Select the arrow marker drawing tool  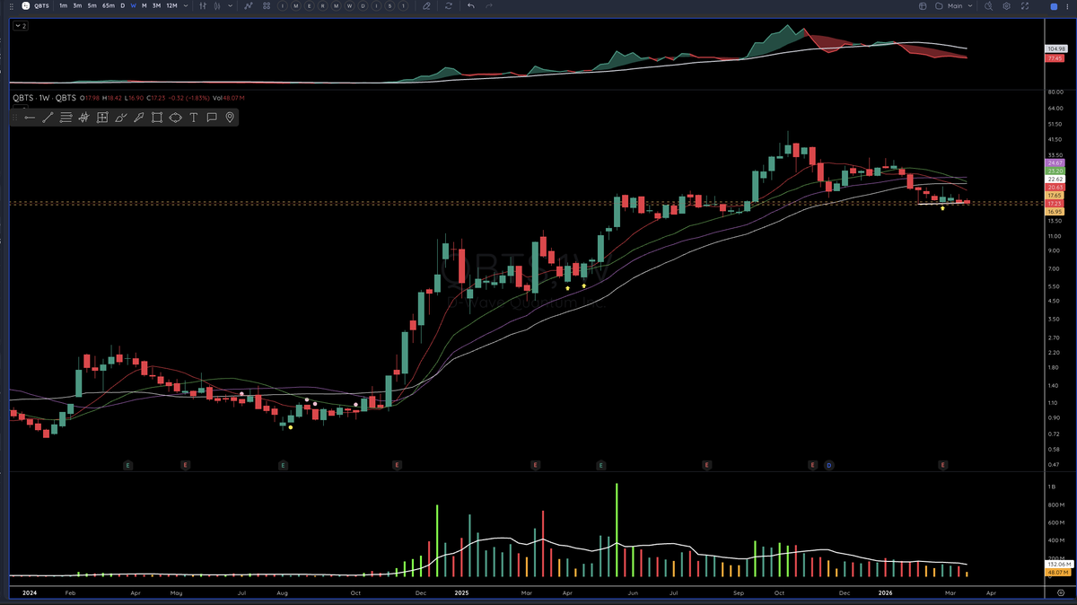[x=138, y=118]
